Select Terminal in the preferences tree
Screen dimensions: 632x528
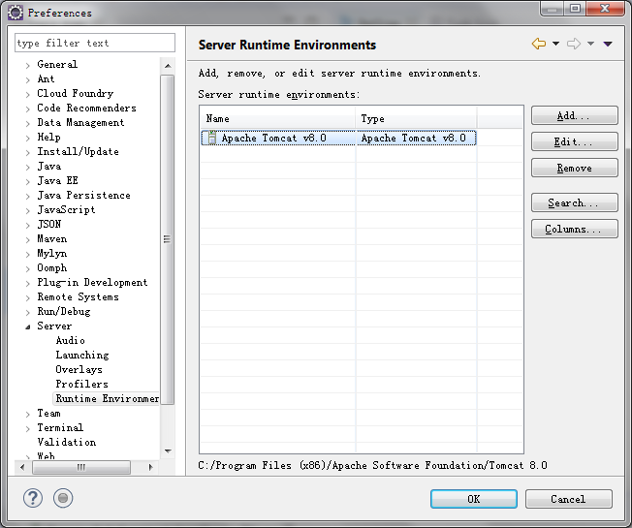pos(60,427)
